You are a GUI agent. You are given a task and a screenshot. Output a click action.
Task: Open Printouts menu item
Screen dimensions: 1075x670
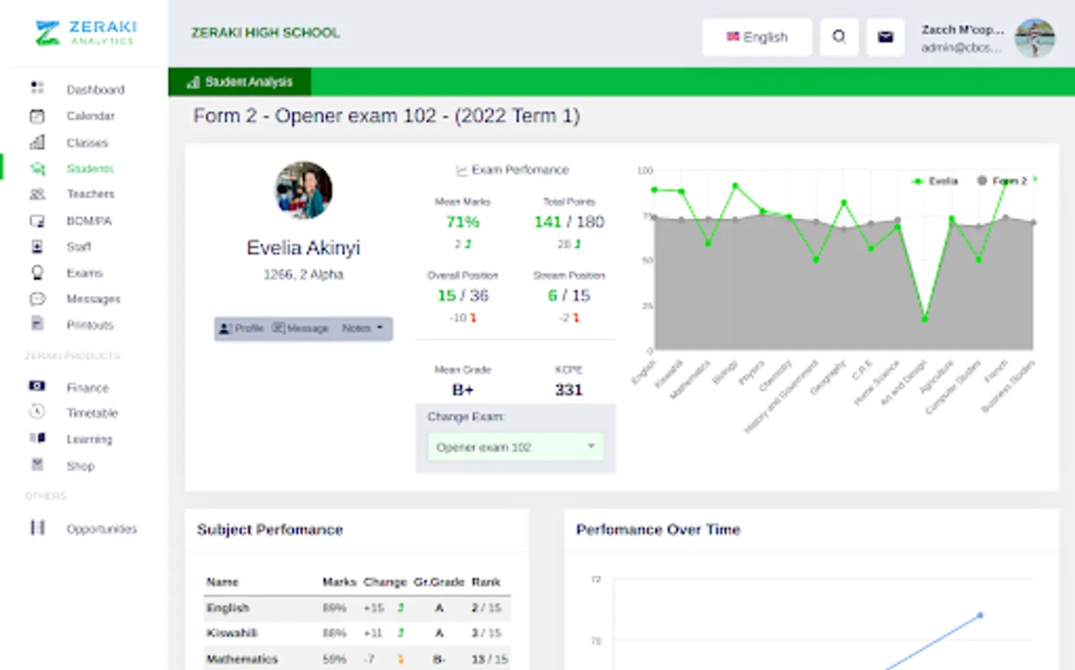pyautogui.click(x=90, y=325)
